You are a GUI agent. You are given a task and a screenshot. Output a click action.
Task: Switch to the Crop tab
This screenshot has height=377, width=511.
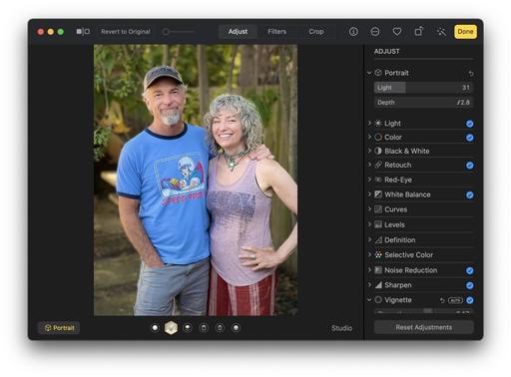(x=316, y=32)
